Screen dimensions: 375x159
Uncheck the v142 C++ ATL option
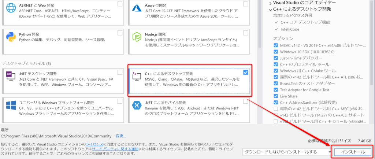pos(275,77)
